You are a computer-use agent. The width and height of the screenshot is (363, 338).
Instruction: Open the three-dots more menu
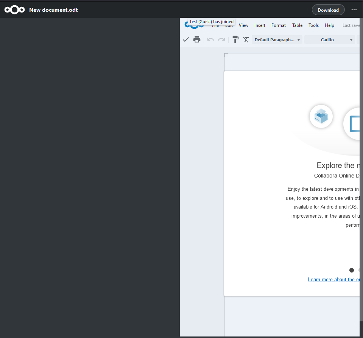(x=354, y=10)
